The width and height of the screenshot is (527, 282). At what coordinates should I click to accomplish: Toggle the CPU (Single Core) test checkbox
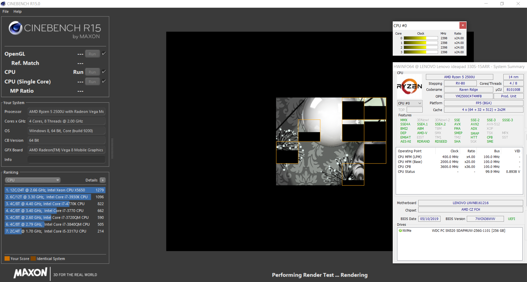click(104, 81)
